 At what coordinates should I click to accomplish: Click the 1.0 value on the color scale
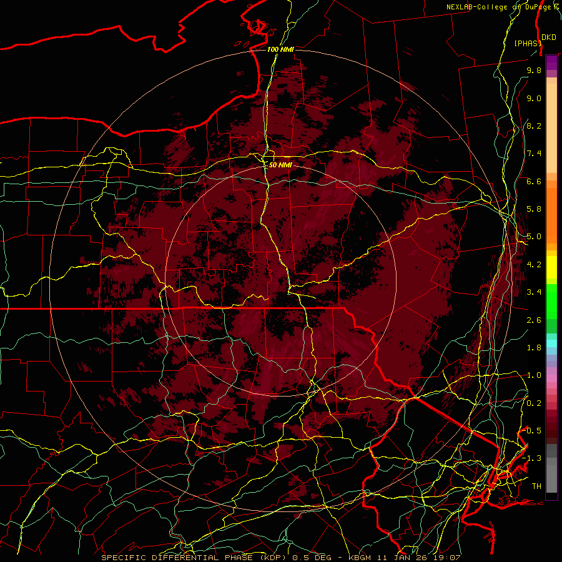tap(534, 375)
